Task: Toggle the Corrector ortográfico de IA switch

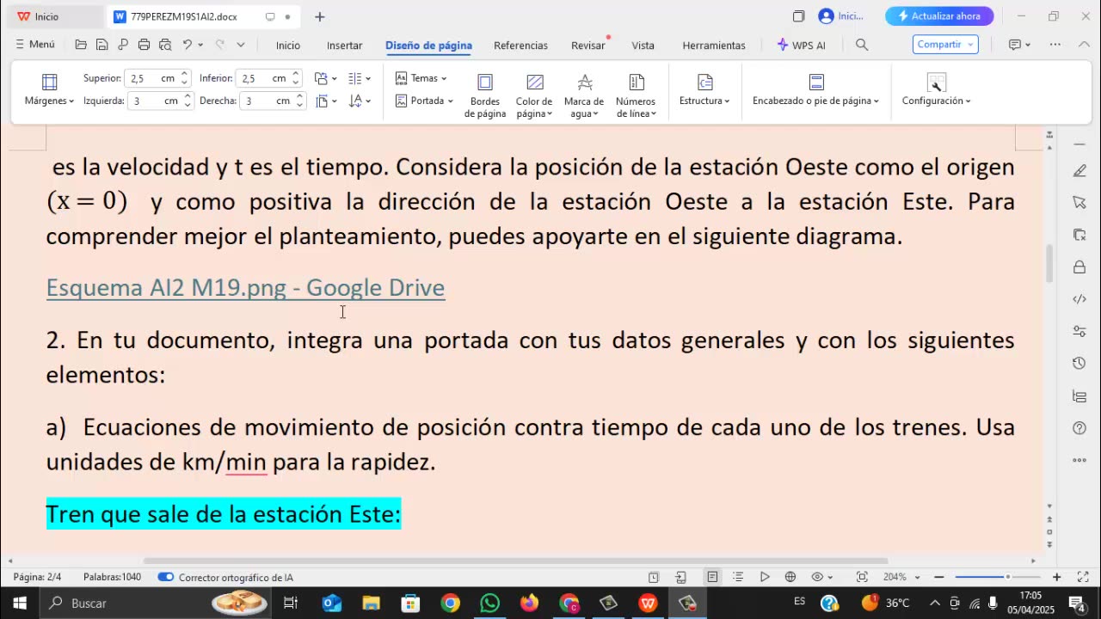Action: click(x=166, y=577)
